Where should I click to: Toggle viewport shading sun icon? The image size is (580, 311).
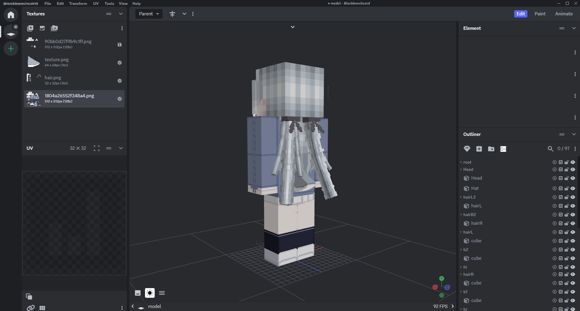pos(150,293)
